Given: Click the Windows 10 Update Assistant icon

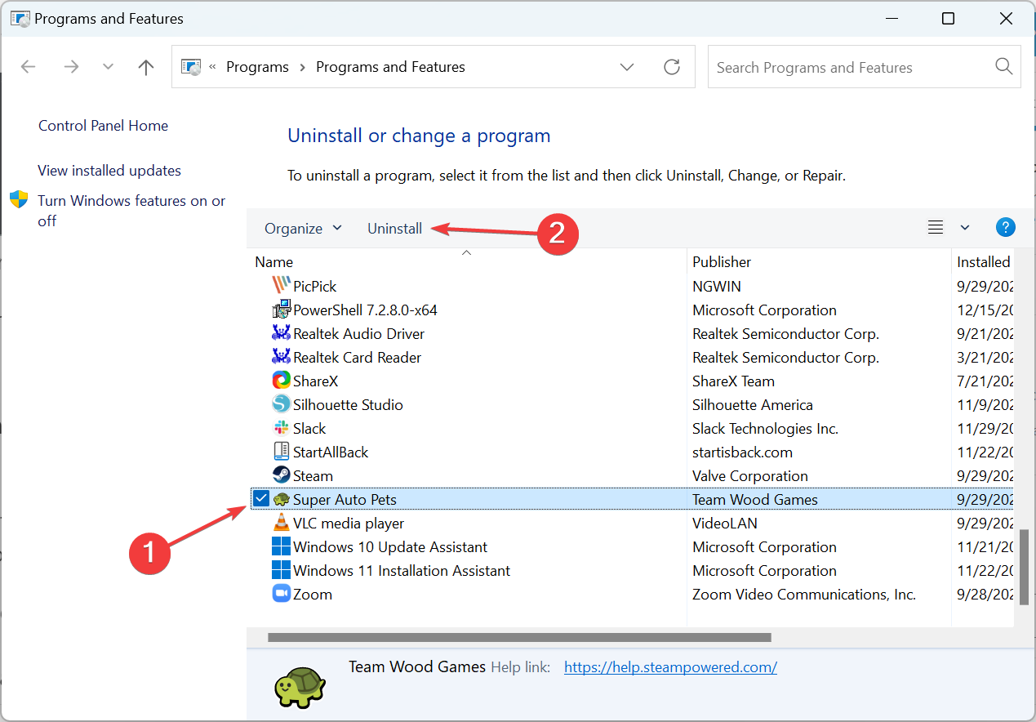Looking at the screenshot, I should [281, 546].
